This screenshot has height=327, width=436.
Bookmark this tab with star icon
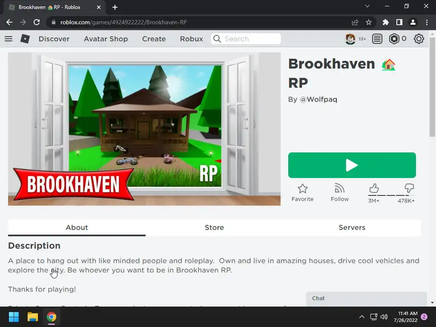[x=369, y=22]
